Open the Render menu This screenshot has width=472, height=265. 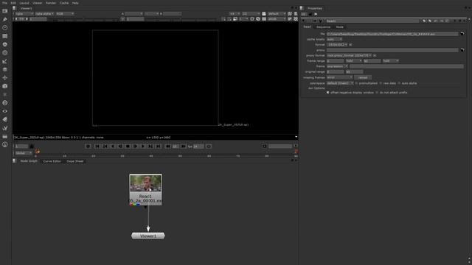[x=51, y=3]
